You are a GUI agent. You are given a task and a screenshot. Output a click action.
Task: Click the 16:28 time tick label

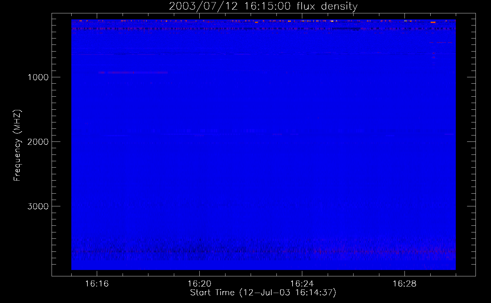(x=405, y=284)
